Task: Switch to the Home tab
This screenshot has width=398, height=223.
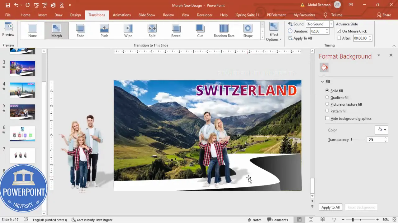Action: [x=25, y=15]
